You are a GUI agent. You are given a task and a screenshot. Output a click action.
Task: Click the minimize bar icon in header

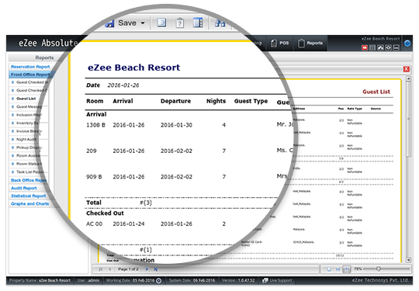pyautogui.click(x=396, y=47)
